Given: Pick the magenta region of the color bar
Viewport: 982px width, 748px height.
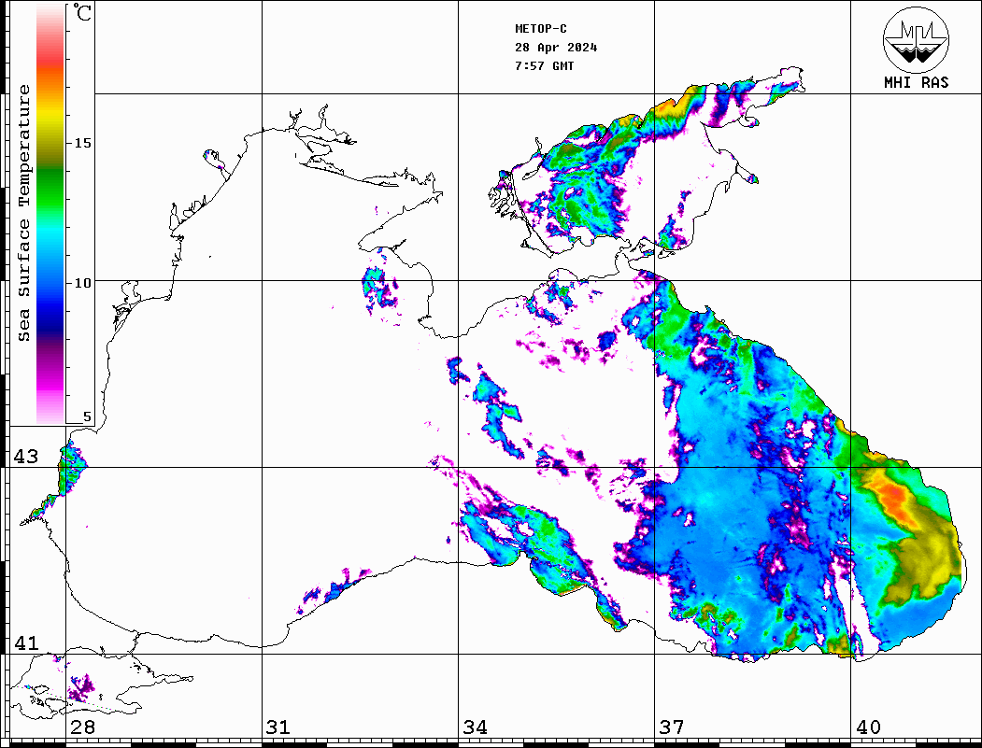Looking at the screenshot, I should tap(50, 378).
